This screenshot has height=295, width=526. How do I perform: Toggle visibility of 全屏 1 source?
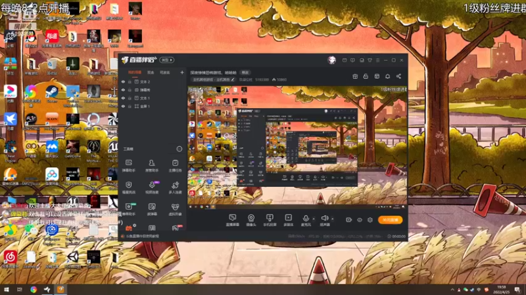click(123, 106)
